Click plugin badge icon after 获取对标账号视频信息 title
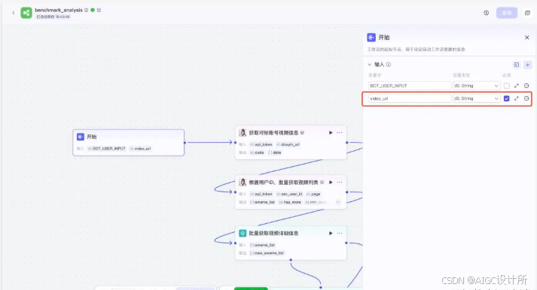The image size is (537, 290). (x=302, y=133)
